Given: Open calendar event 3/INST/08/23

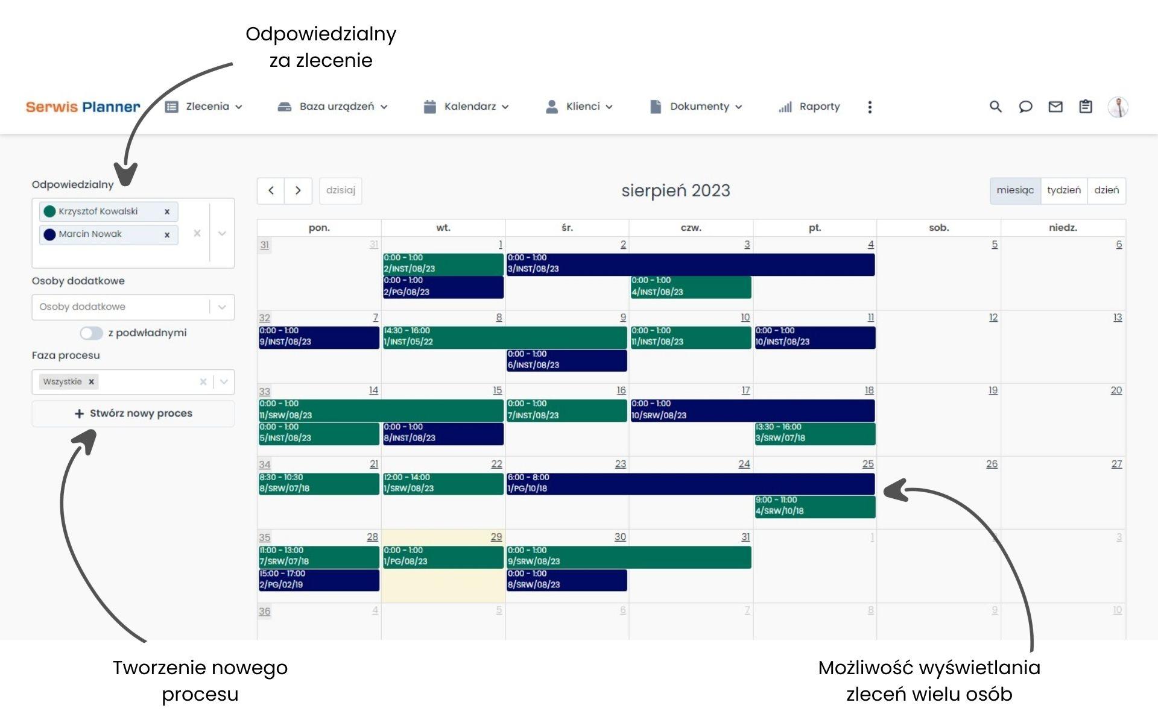Looking at the screenshot, I should click(x=690, y=264).
